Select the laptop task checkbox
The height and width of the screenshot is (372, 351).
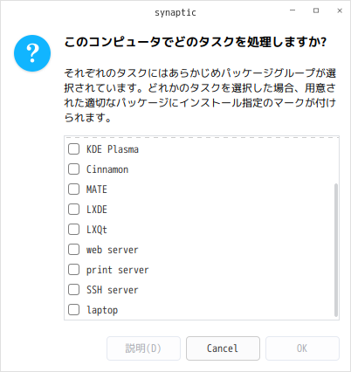click(x=73, y=310)
